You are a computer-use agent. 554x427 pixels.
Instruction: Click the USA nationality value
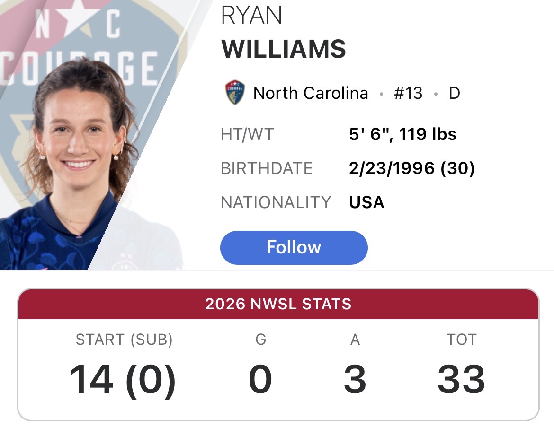tap(366, 202)
